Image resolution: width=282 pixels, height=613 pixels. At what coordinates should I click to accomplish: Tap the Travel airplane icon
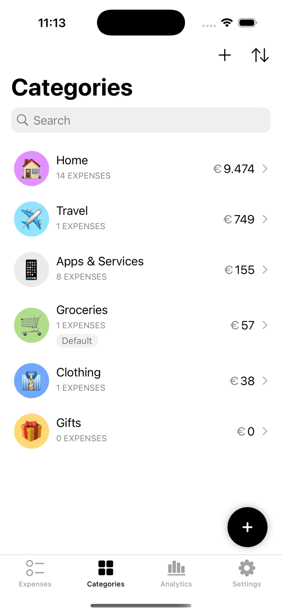[x=31, y=219]
